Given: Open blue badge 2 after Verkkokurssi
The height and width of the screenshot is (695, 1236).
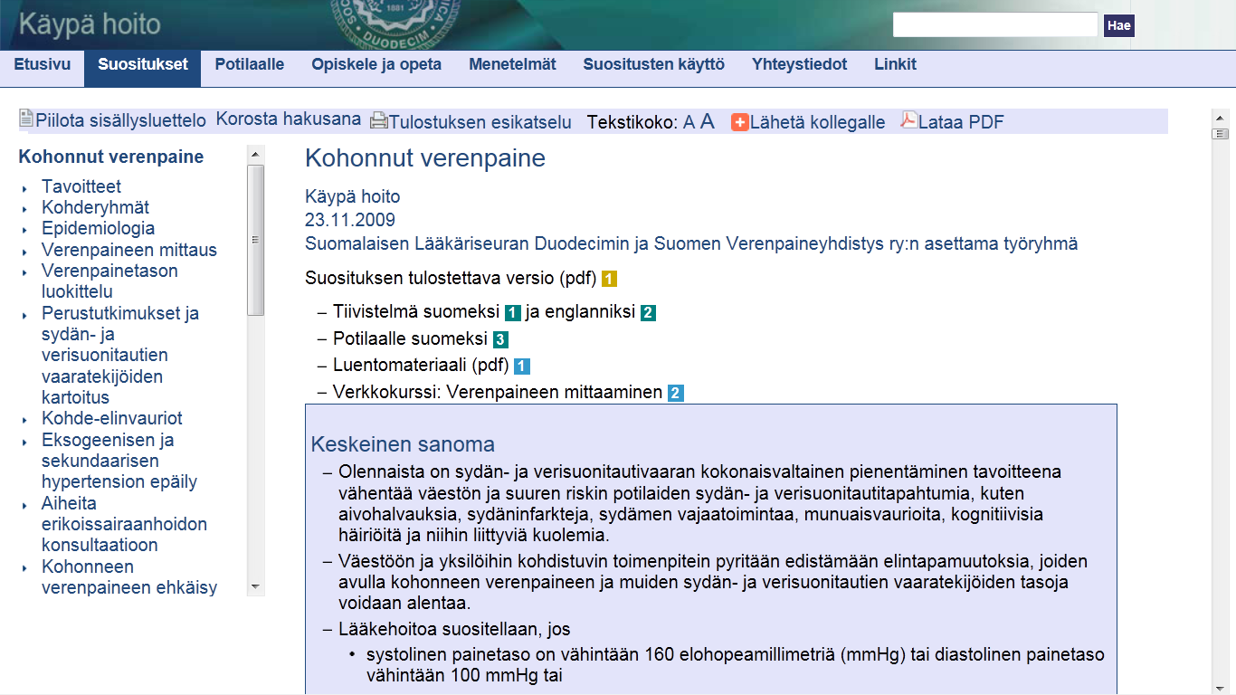Looking at the screenshot, I should tap(675, 394).
